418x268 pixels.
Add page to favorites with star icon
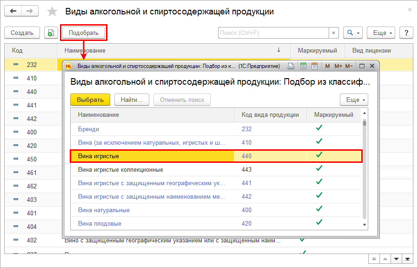(x=53, y=12)
